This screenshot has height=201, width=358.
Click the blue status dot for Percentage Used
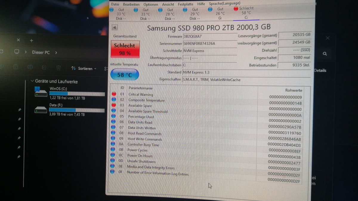coord(113,116)
